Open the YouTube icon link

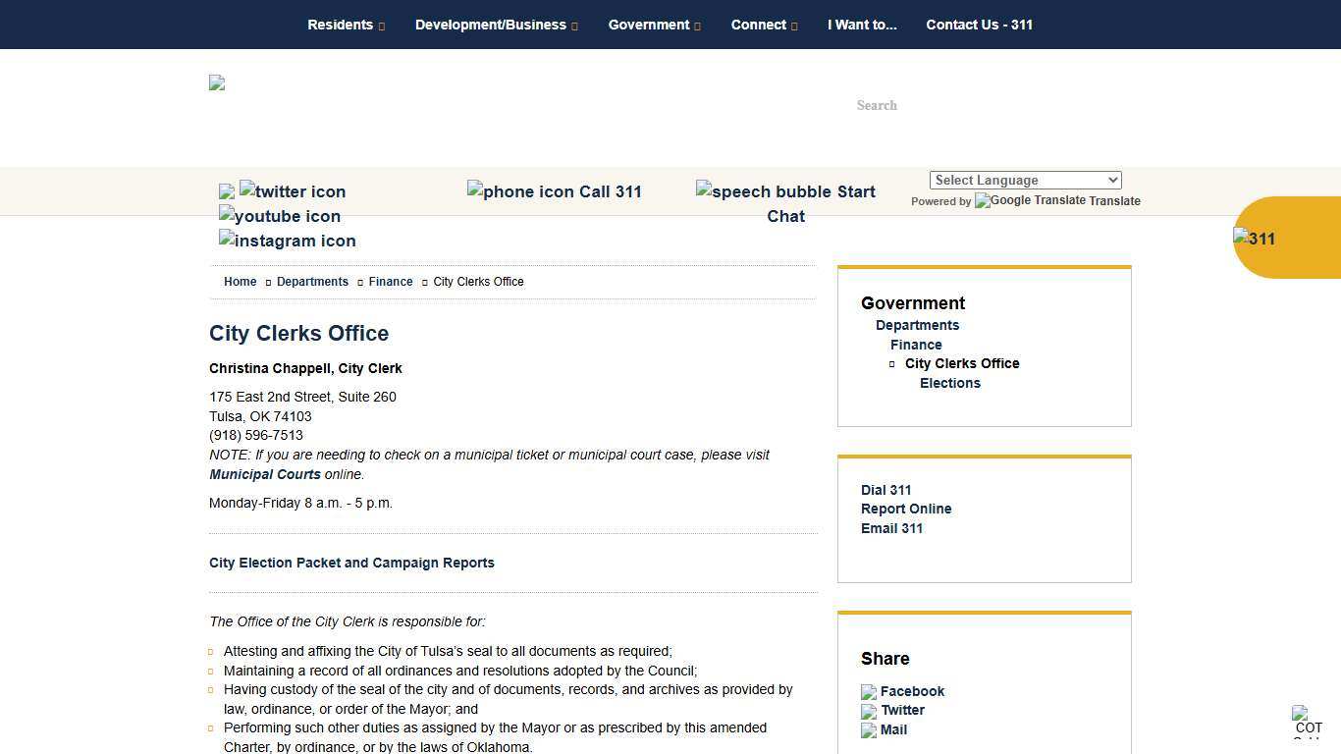coord(280,216)
